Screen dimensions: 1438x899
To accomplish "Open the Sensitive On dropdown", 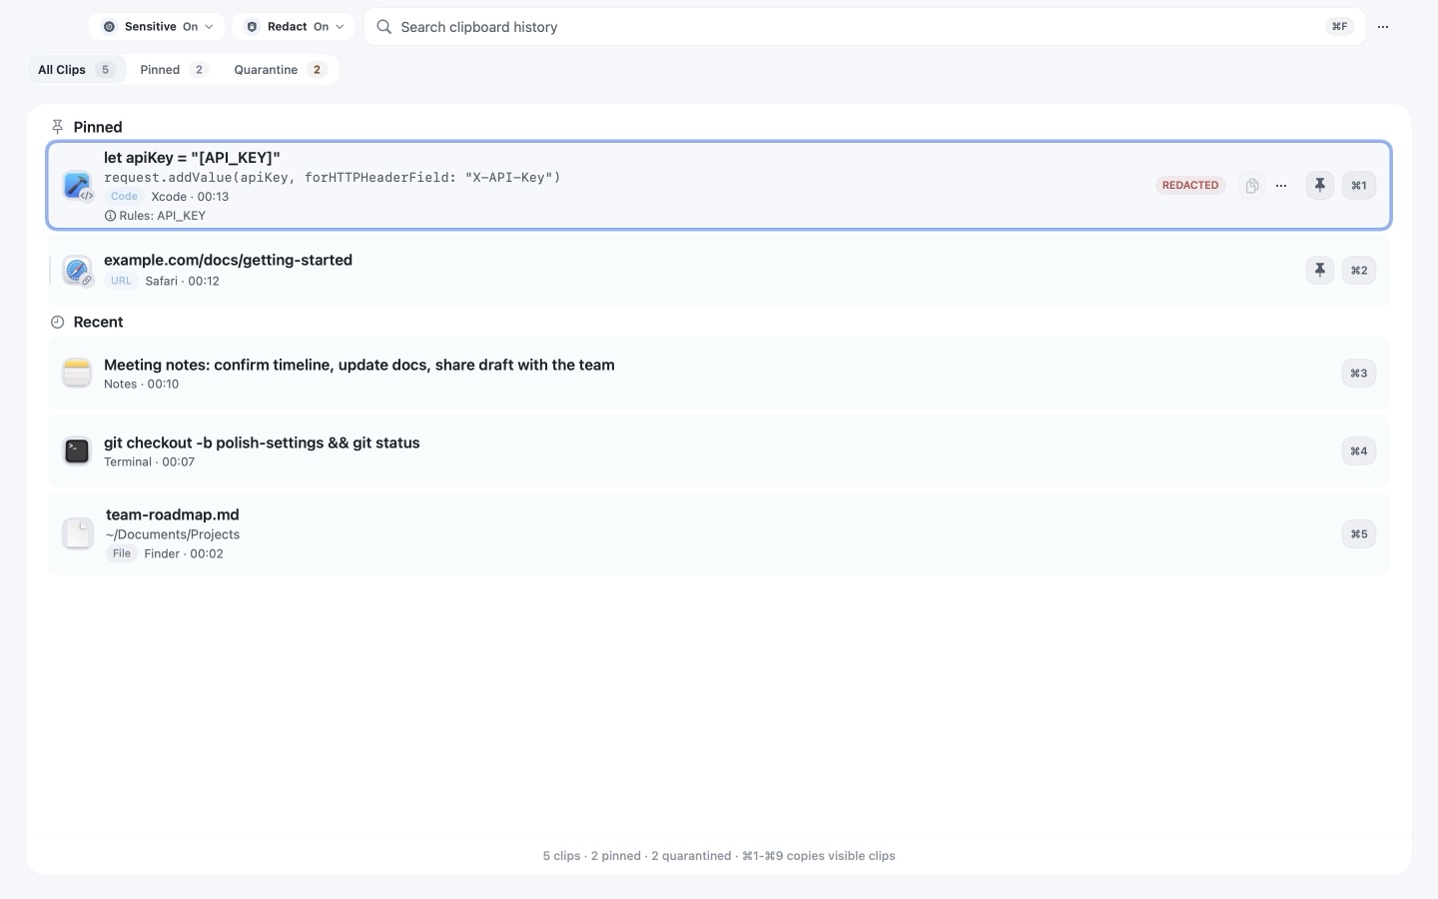I will click(x=157, y=27).
